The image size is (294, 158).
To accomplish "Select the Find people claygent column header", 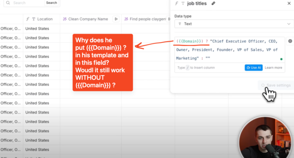I will point(146,19).
